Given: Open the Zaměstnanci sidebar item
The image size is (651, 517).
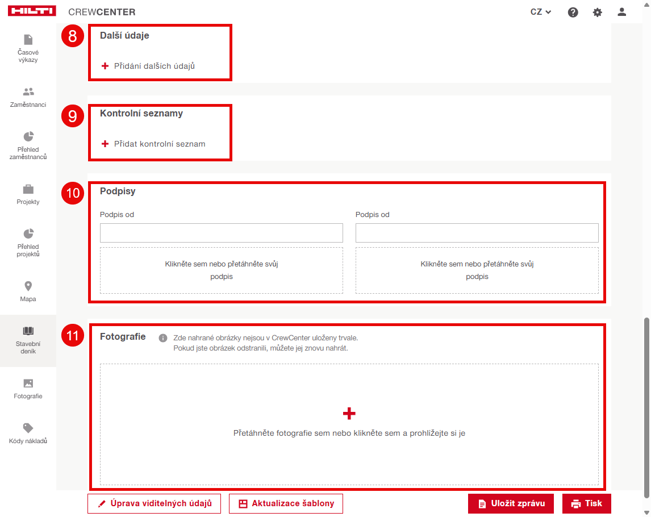Looking at the screenshot, I should pyautogui.click(x=28, y=97).
